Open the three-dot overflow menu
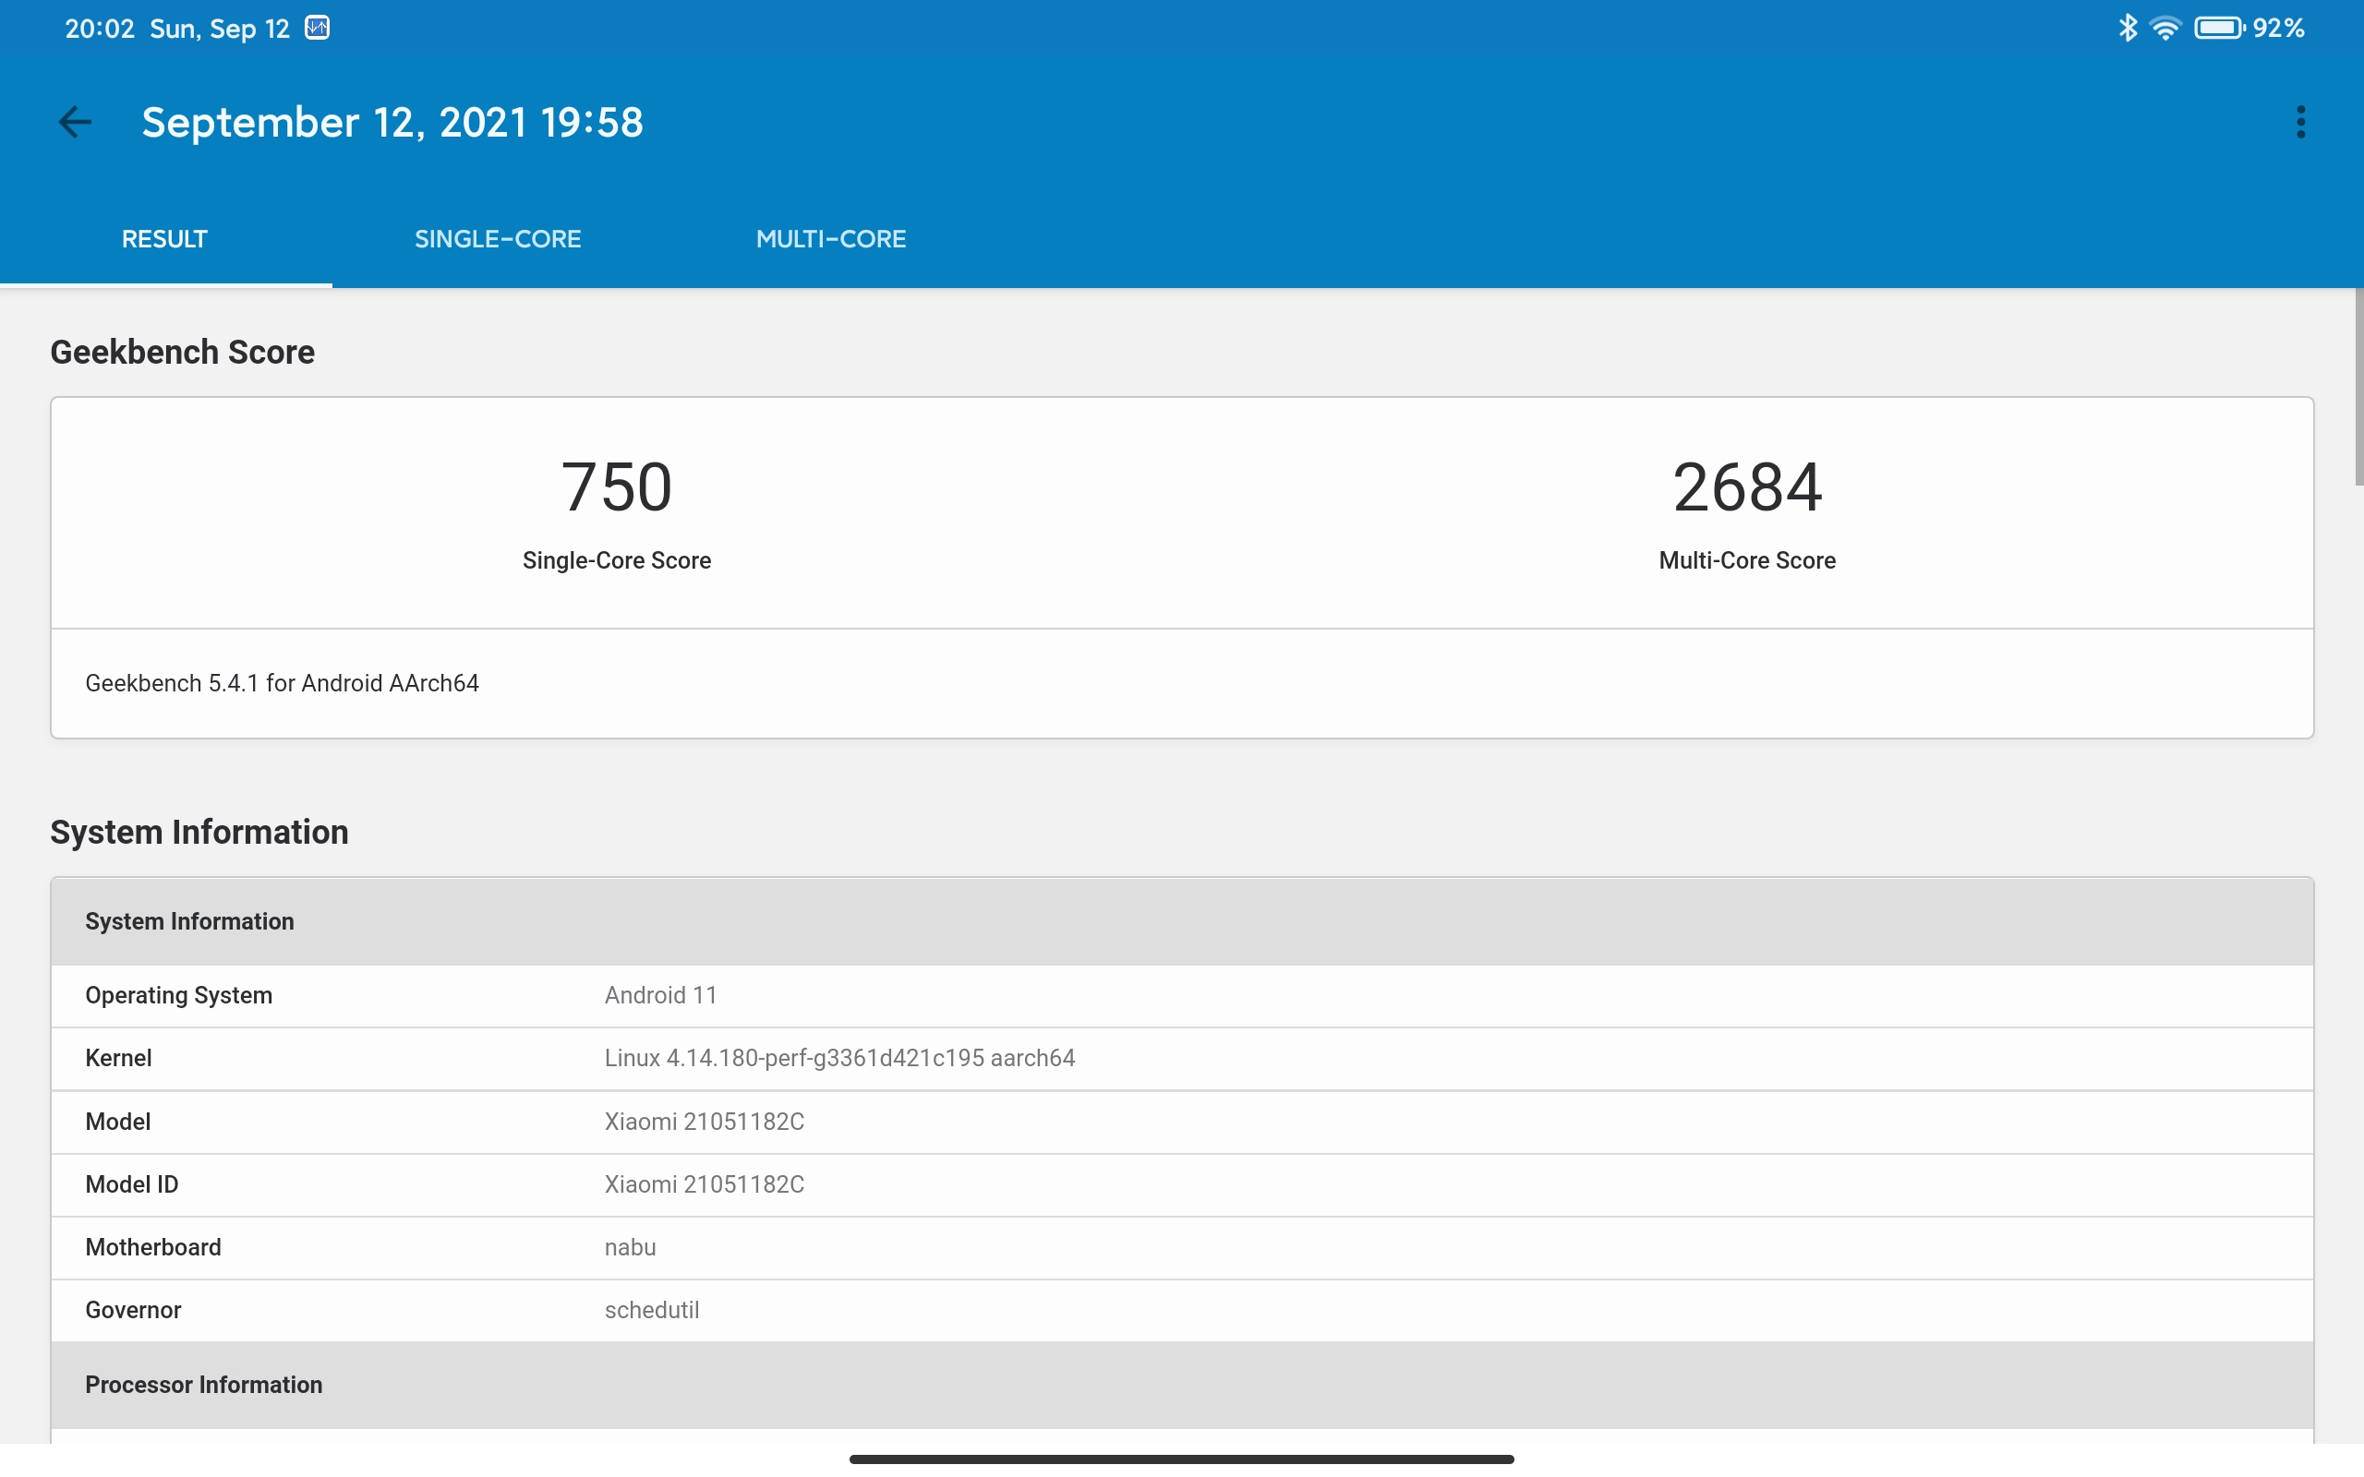The width and height of the screenshot is (2364, 1477). (x=2300, y=122)
